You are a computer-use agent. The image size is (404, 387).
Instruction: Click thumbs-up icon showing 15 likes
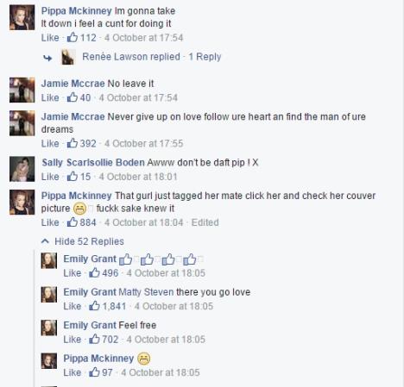tap(73, 176)
